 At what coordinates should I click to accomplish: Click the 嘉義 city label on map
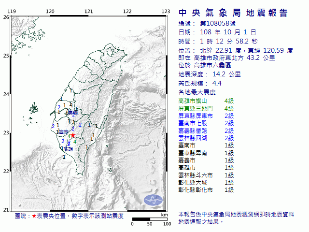73,113
